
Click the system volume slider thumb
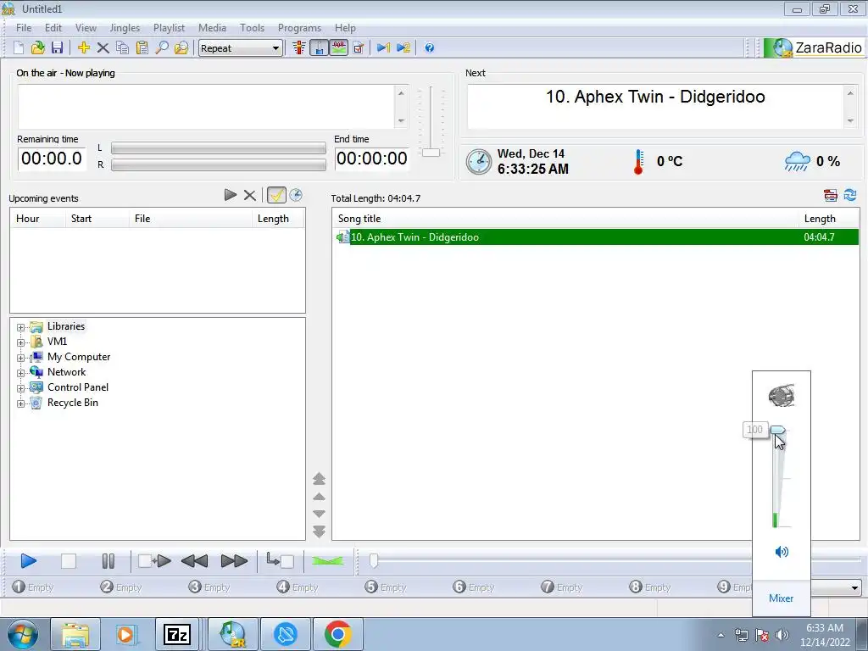tap(778, 430)
